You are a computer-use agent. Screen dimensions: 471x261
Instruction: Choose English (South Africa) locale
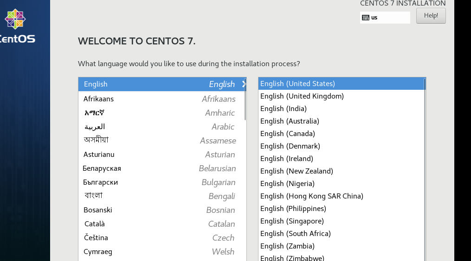(x=341, y=233)
